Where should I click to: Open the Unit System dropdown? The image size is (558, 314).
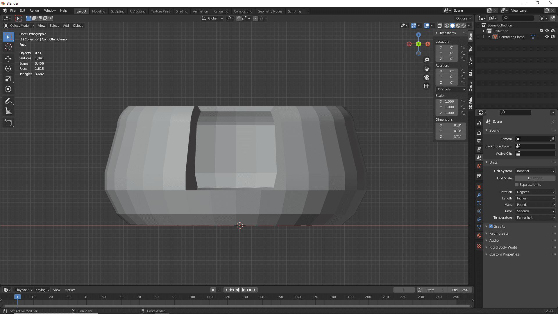click(x=535, y=171)
